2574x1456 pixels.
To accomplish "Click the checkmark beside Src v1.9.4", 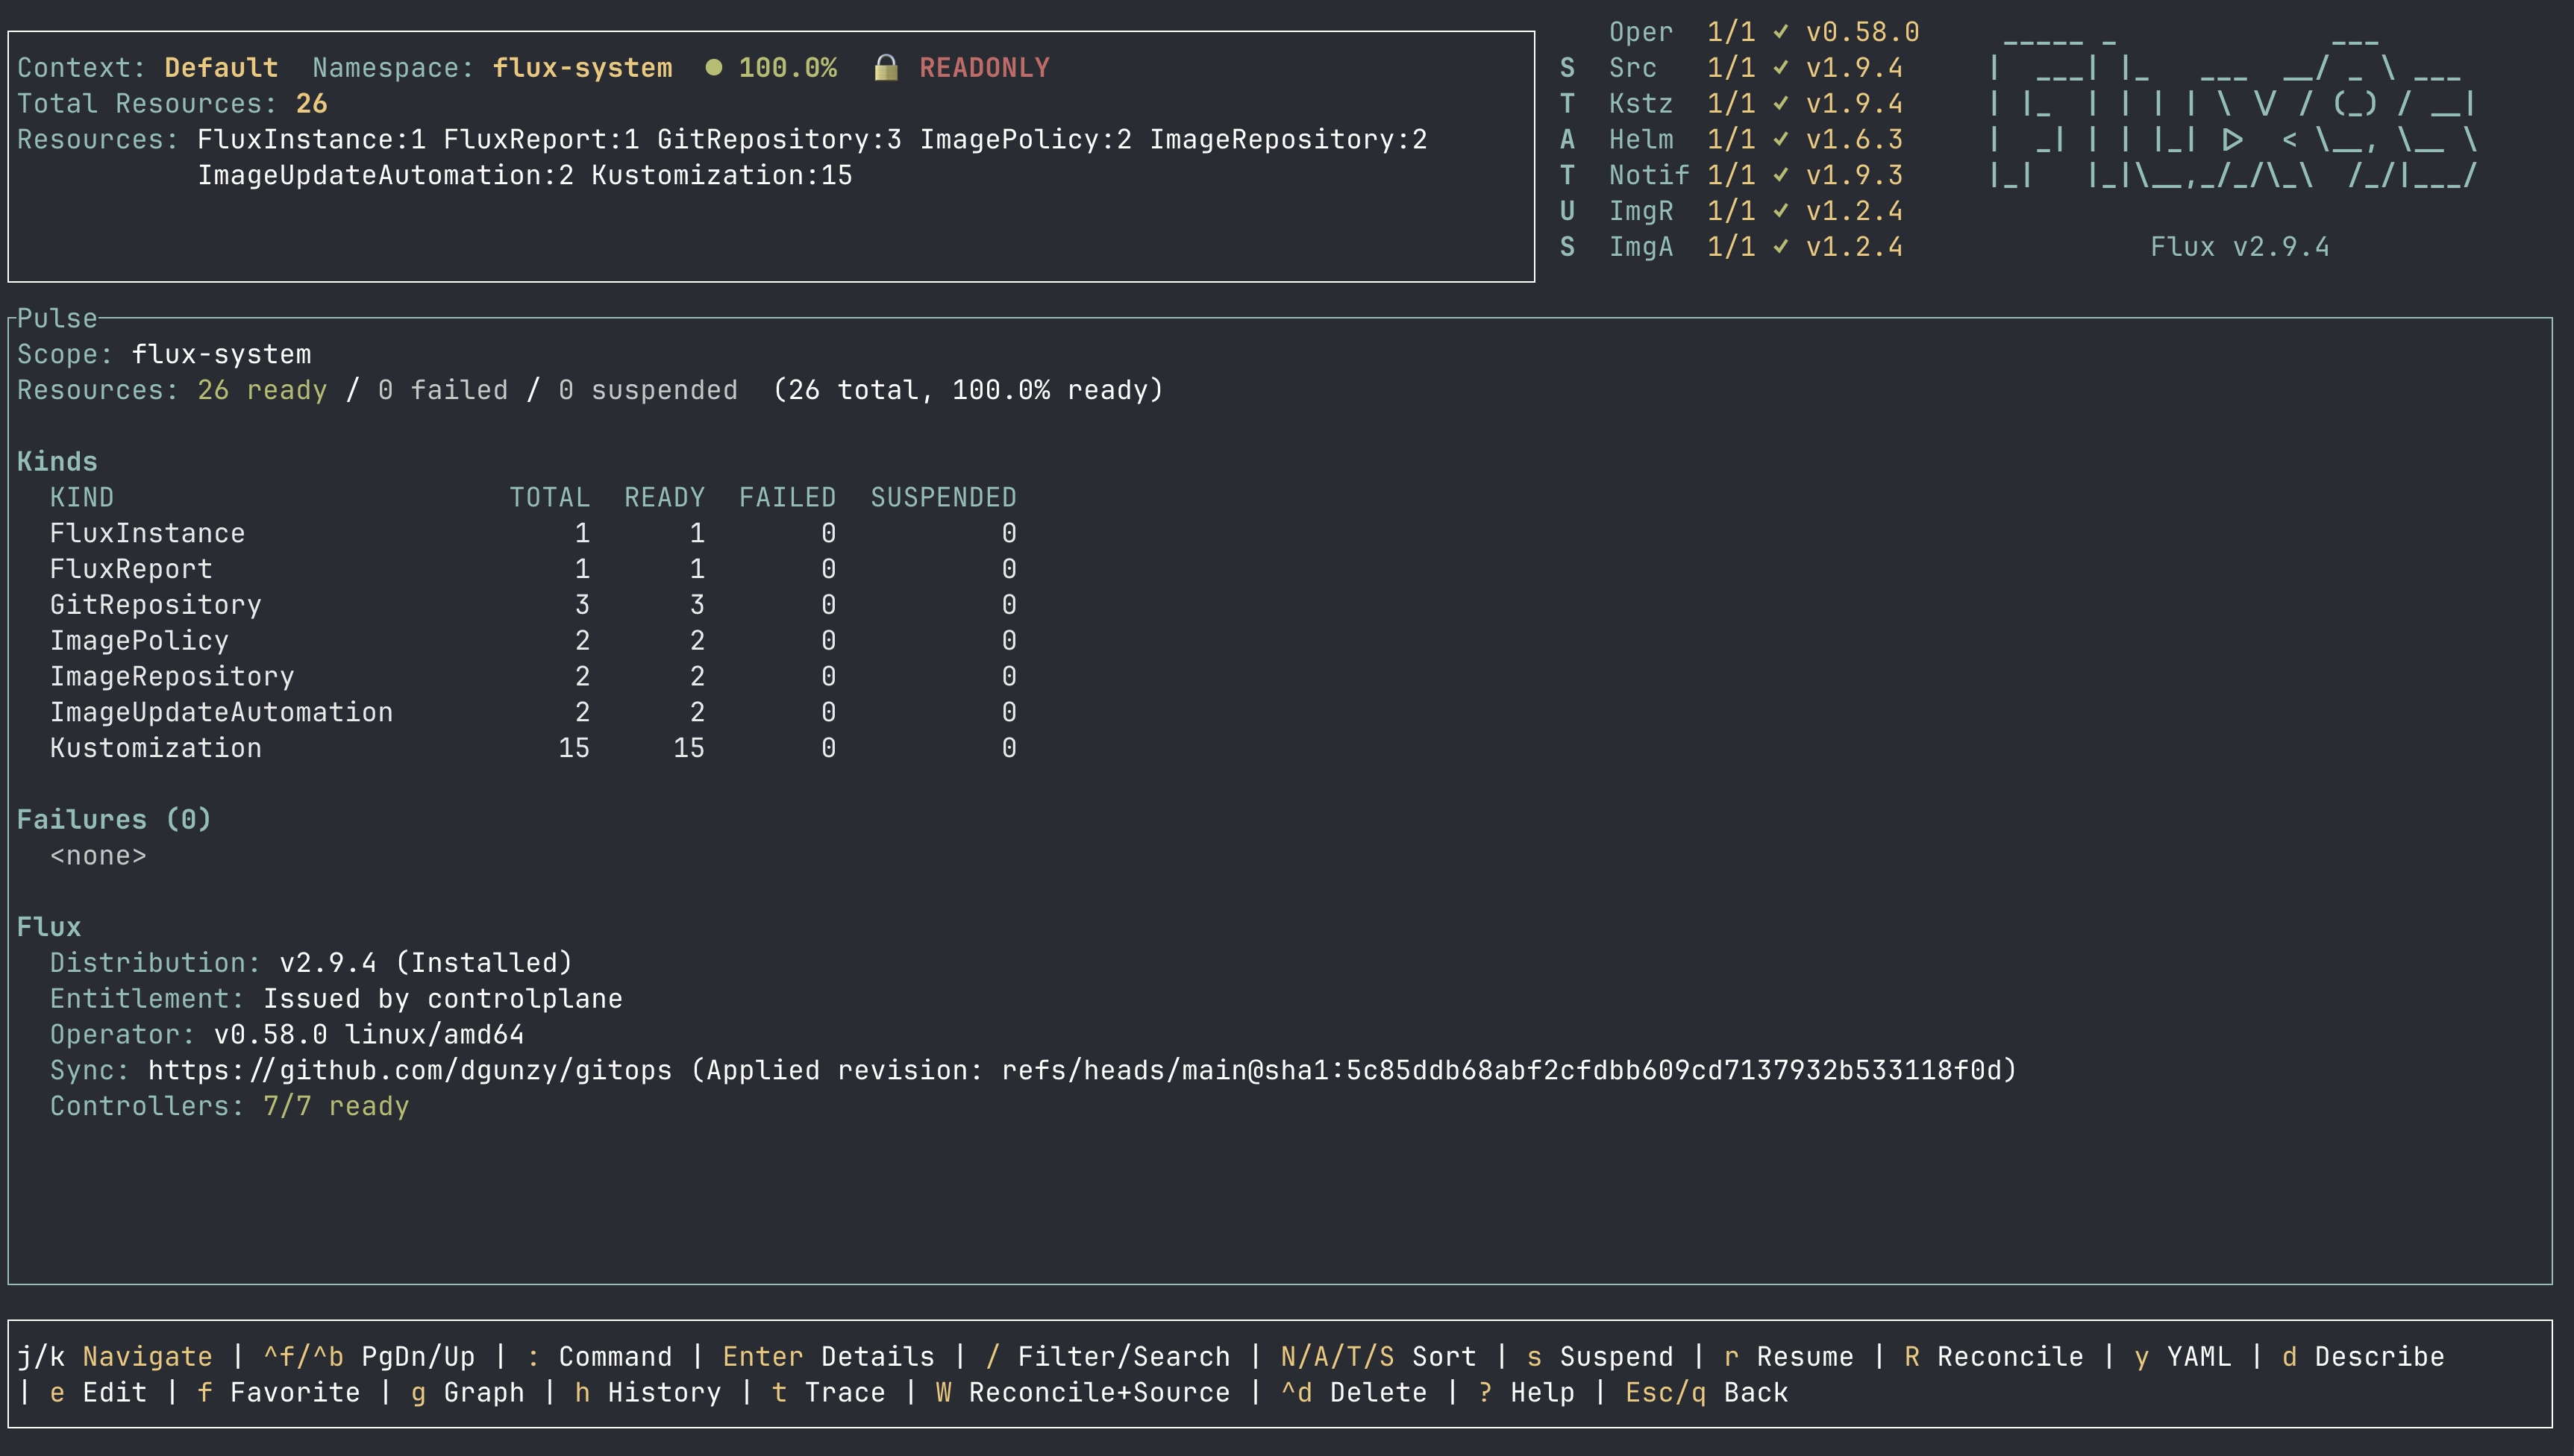I will point(1781,68).
